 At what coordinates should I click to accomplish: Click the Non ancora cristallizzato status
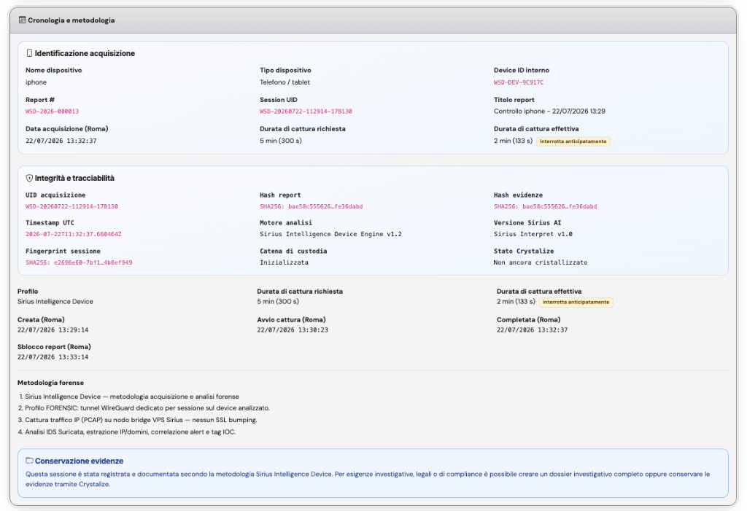(x=541, y=262)
